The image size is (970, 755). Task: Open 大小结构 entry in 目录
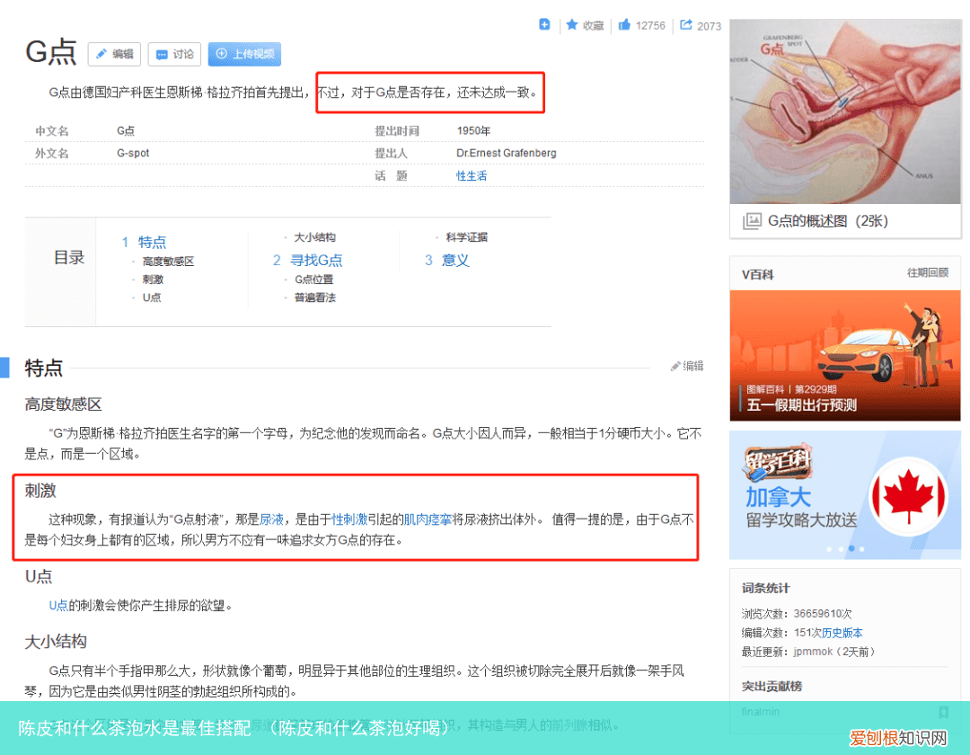click(x=315, y=237)
